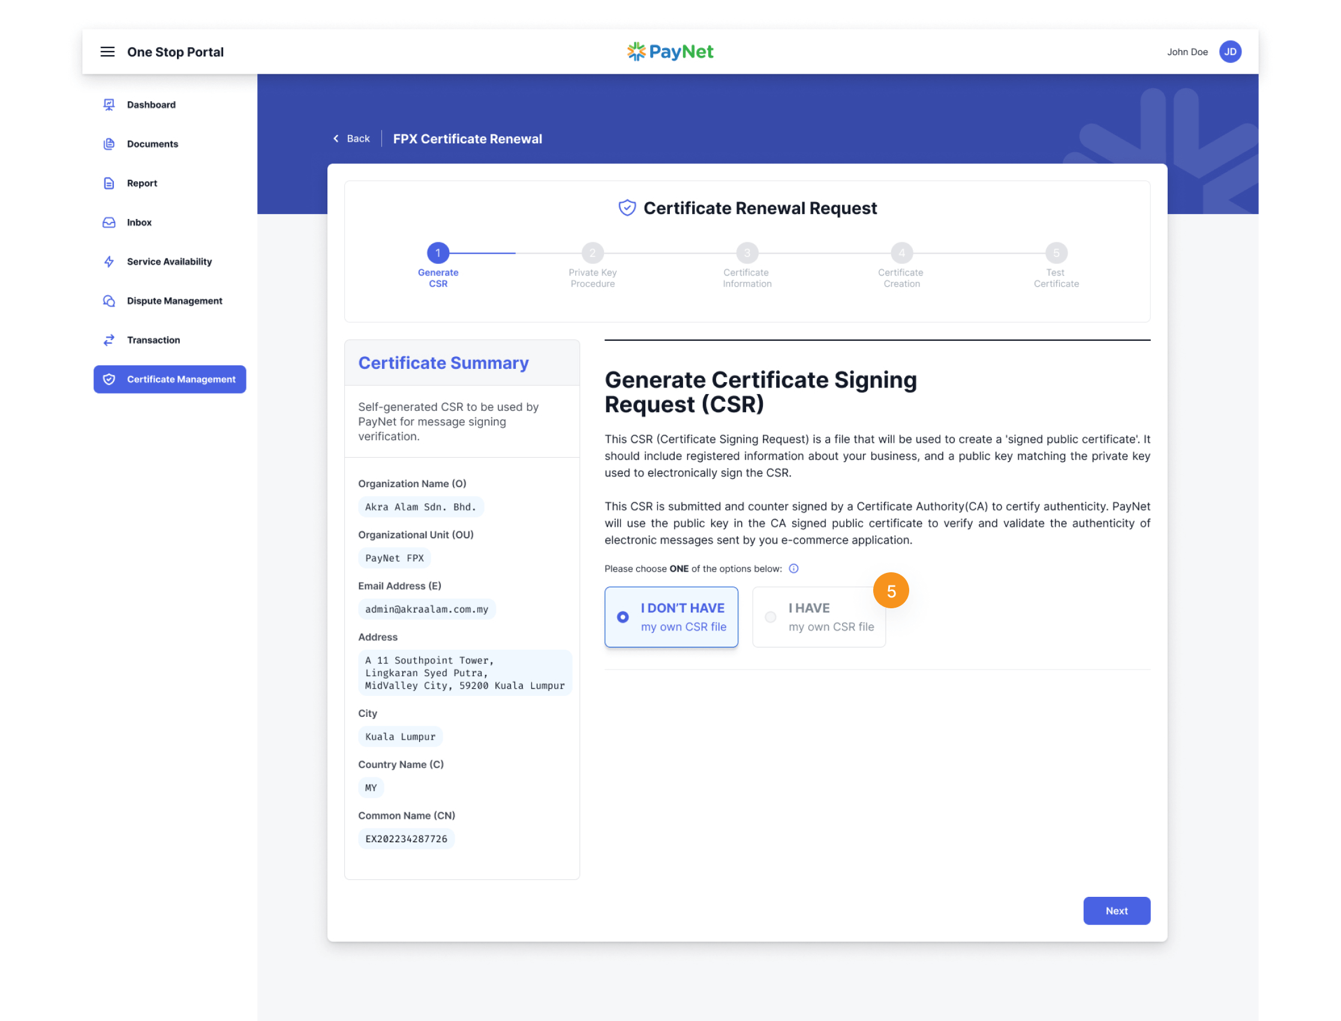This screenshot has width=1341, height=1021.
Task: Click the Next button to proceed
Action: 1117,909
